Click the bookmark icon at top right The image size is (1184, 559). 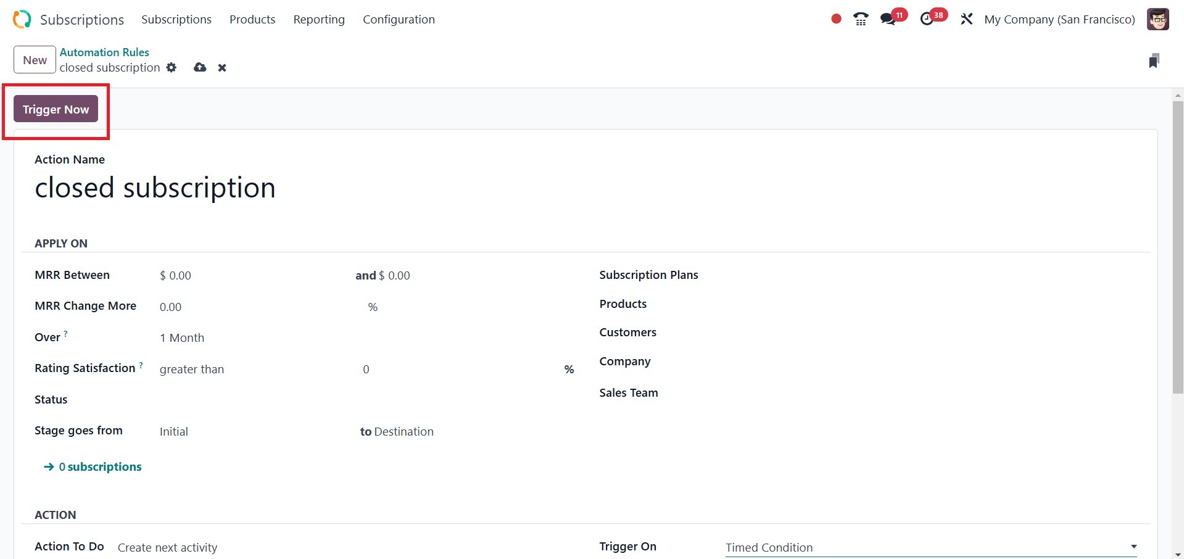pyautogui.click(x=1154, y=60)
